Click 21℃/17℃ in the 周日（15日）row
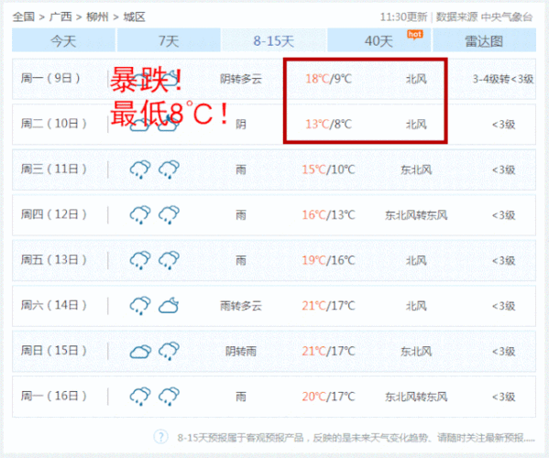Screen dimensions: 549x458 click(x=328, y=351)
